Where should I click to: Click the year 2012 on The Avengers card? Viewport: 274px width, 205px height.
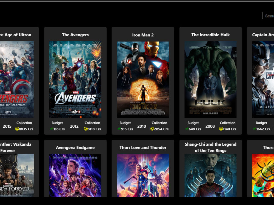74,126
